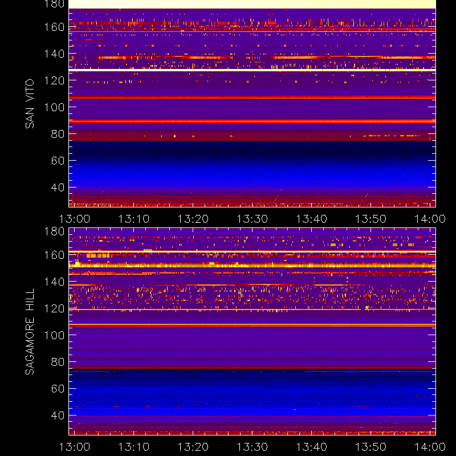Click 14:00 time label under San Vito plot
456x456 pixels.
tap(430, 219)
